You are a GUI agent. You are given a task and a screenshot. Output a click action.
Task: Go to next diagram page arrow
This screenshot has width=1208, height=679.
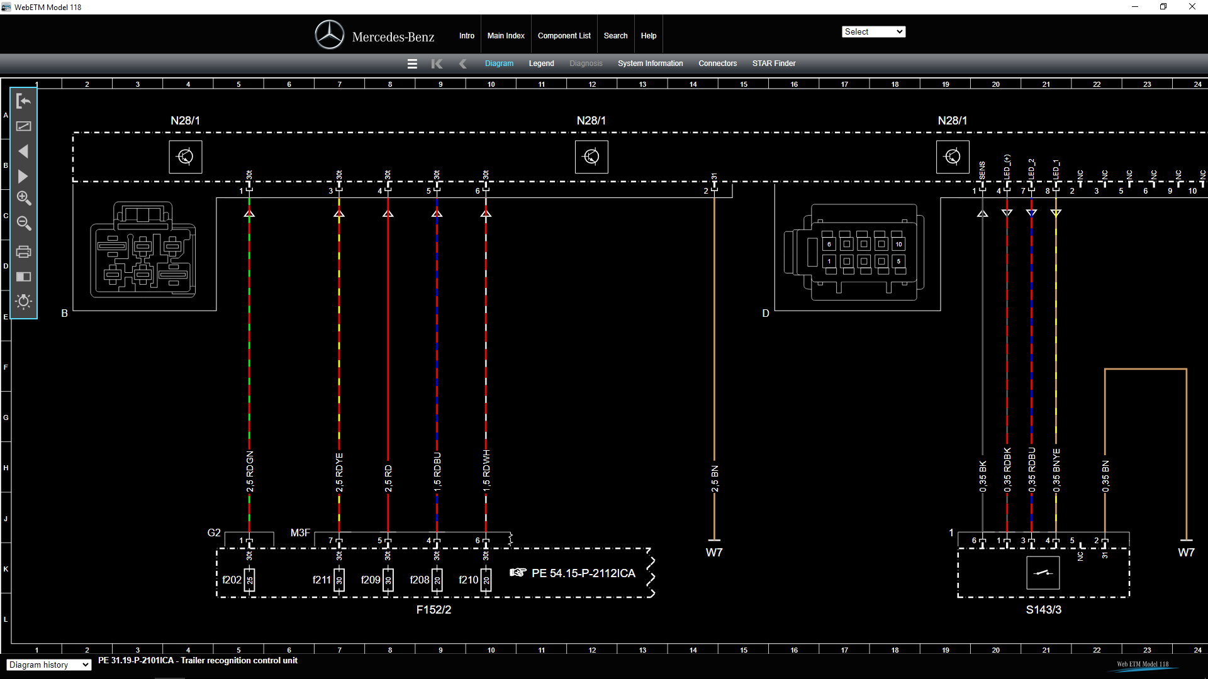[24, 177]
